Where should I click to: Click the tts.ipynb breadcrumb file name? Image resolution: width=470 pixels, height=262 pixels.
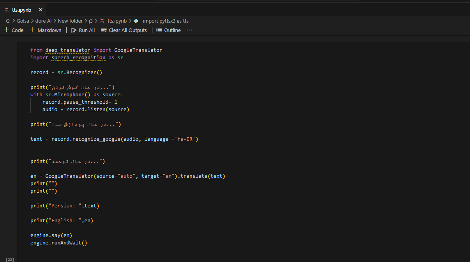[x=117, y=21]
